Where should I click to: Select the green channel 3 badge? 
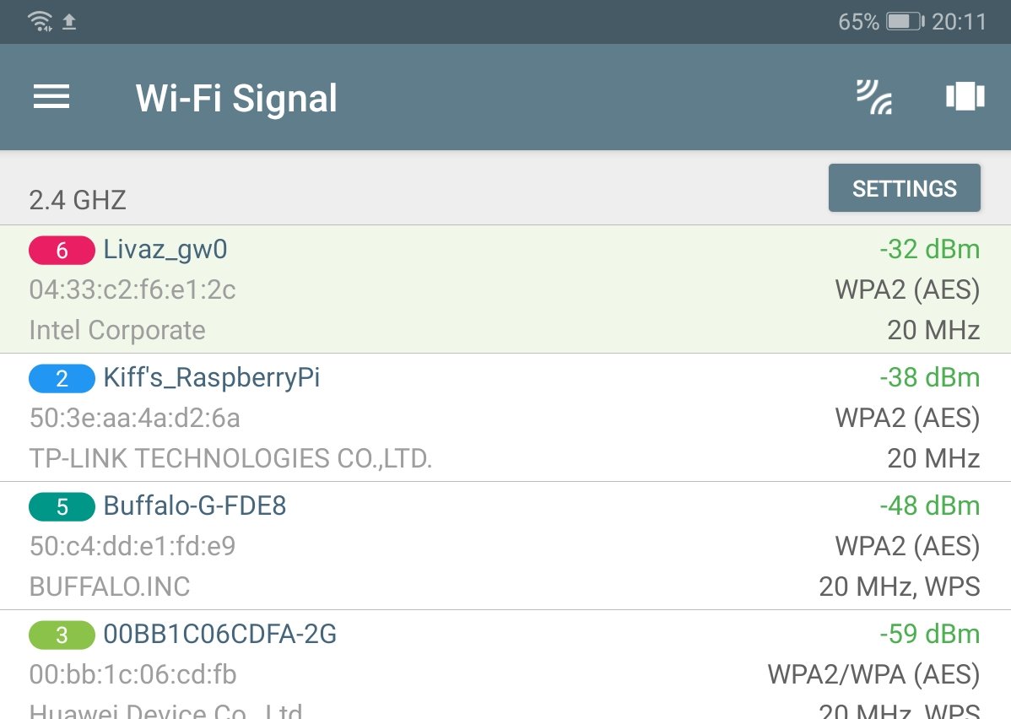(62, 635)
